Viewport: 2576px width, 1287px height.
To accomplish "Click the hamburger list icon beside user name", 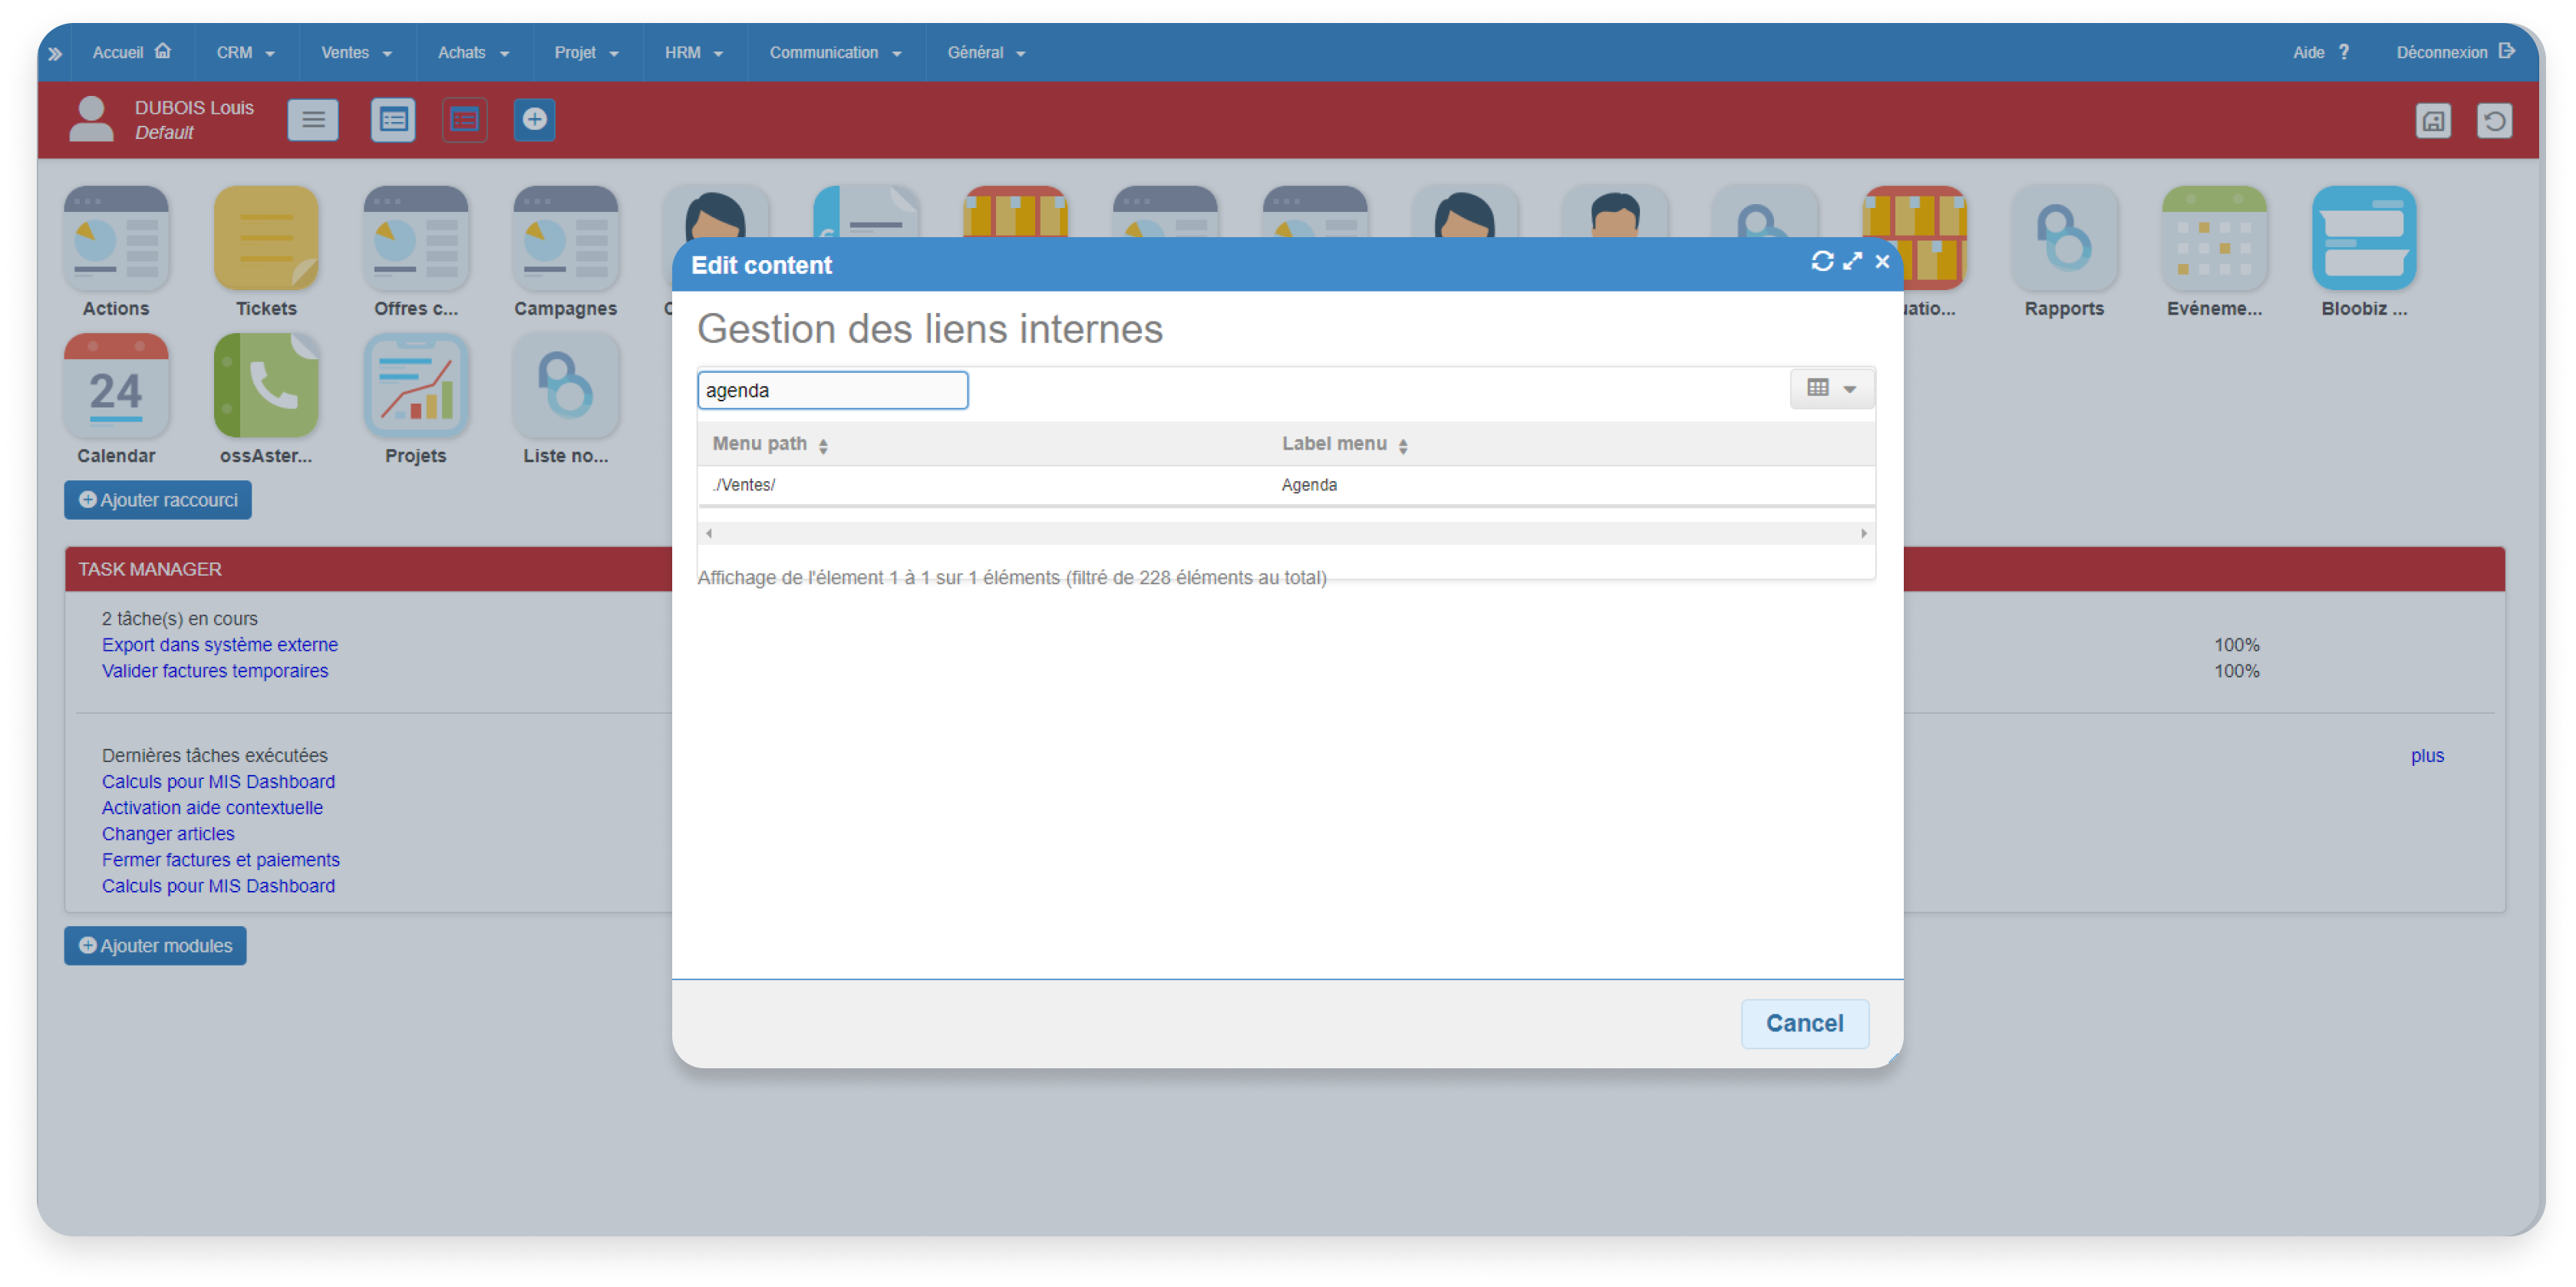I will [313, 120].
